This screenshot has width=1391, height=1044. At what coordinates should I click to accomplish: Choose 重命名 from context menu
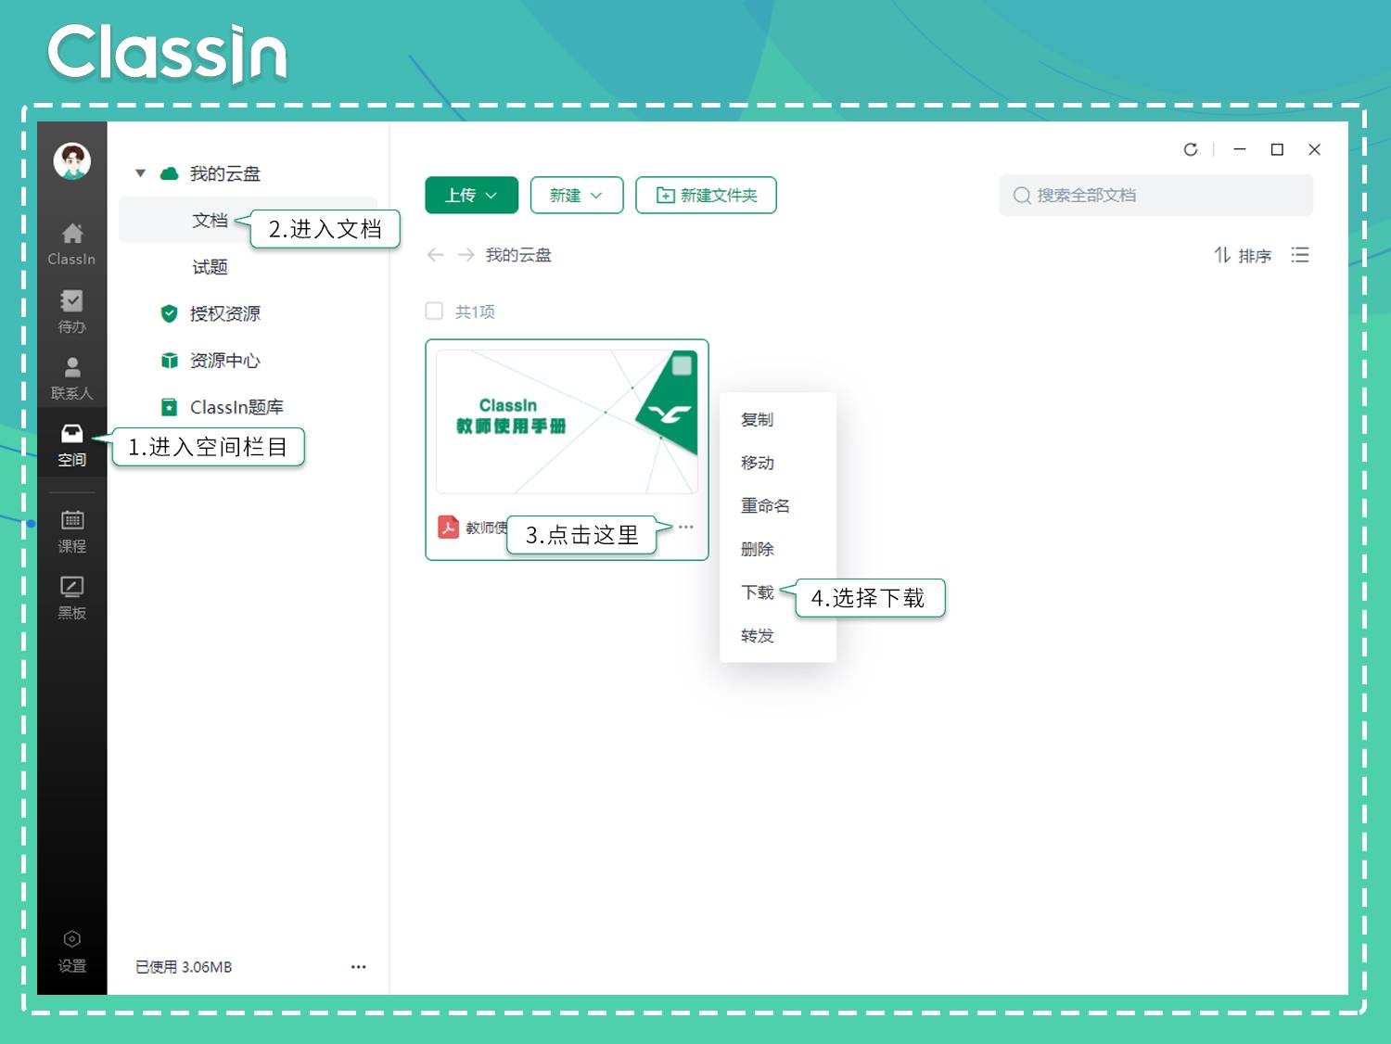pos(765,505)
